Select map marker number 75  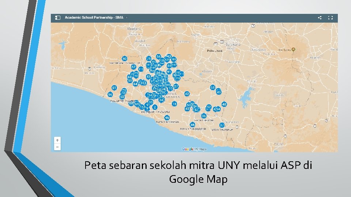click(x=149, y=59)
